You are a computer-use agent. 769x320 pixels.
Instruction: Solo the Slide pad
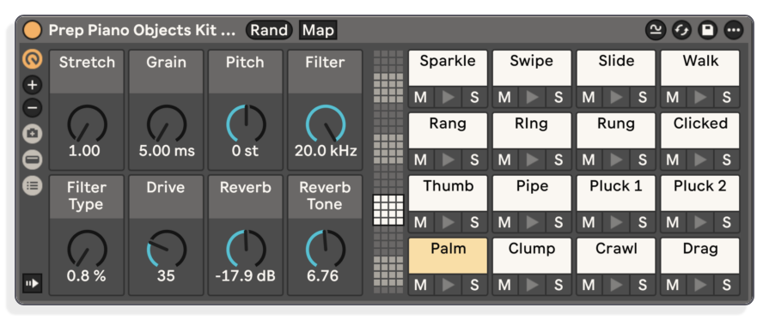[x=643, y=97]
